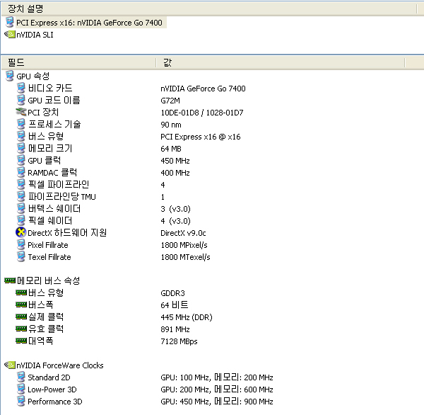Click the 파이프라인당 TMU row icon
Image resolution: width=424 pixels, height=415 pixels.
(21, 196)
